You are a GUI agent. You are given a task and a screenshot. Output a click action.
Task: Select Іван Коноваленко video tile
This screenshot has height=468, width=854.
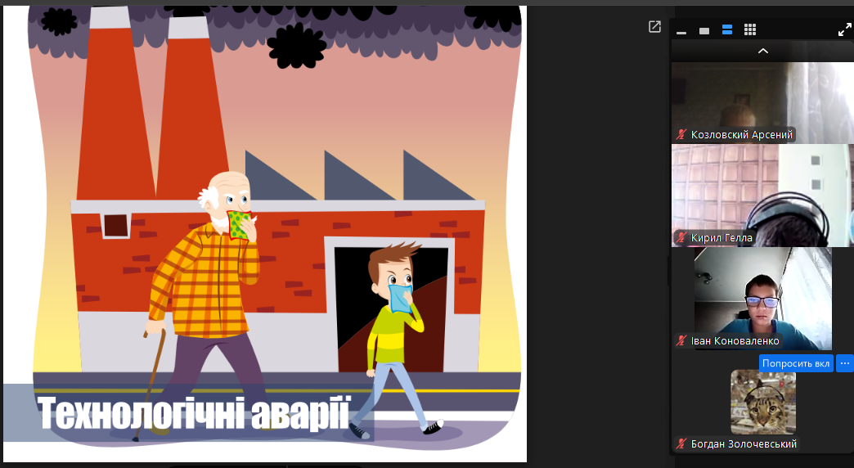click(762, 298)
